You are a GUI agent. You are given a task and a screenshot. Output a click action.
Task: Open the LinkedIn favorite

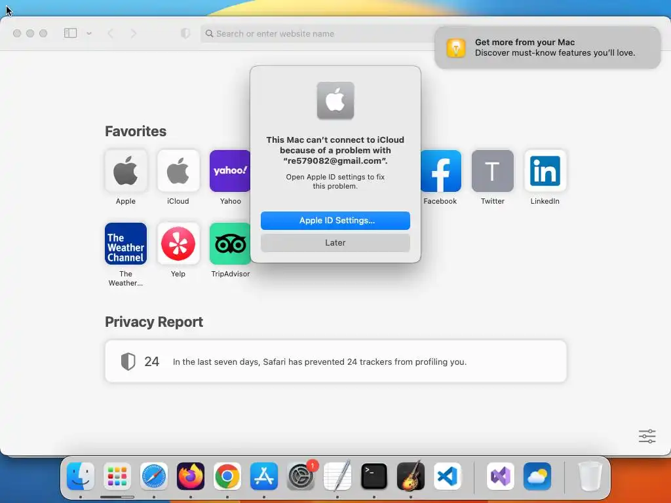545,171
